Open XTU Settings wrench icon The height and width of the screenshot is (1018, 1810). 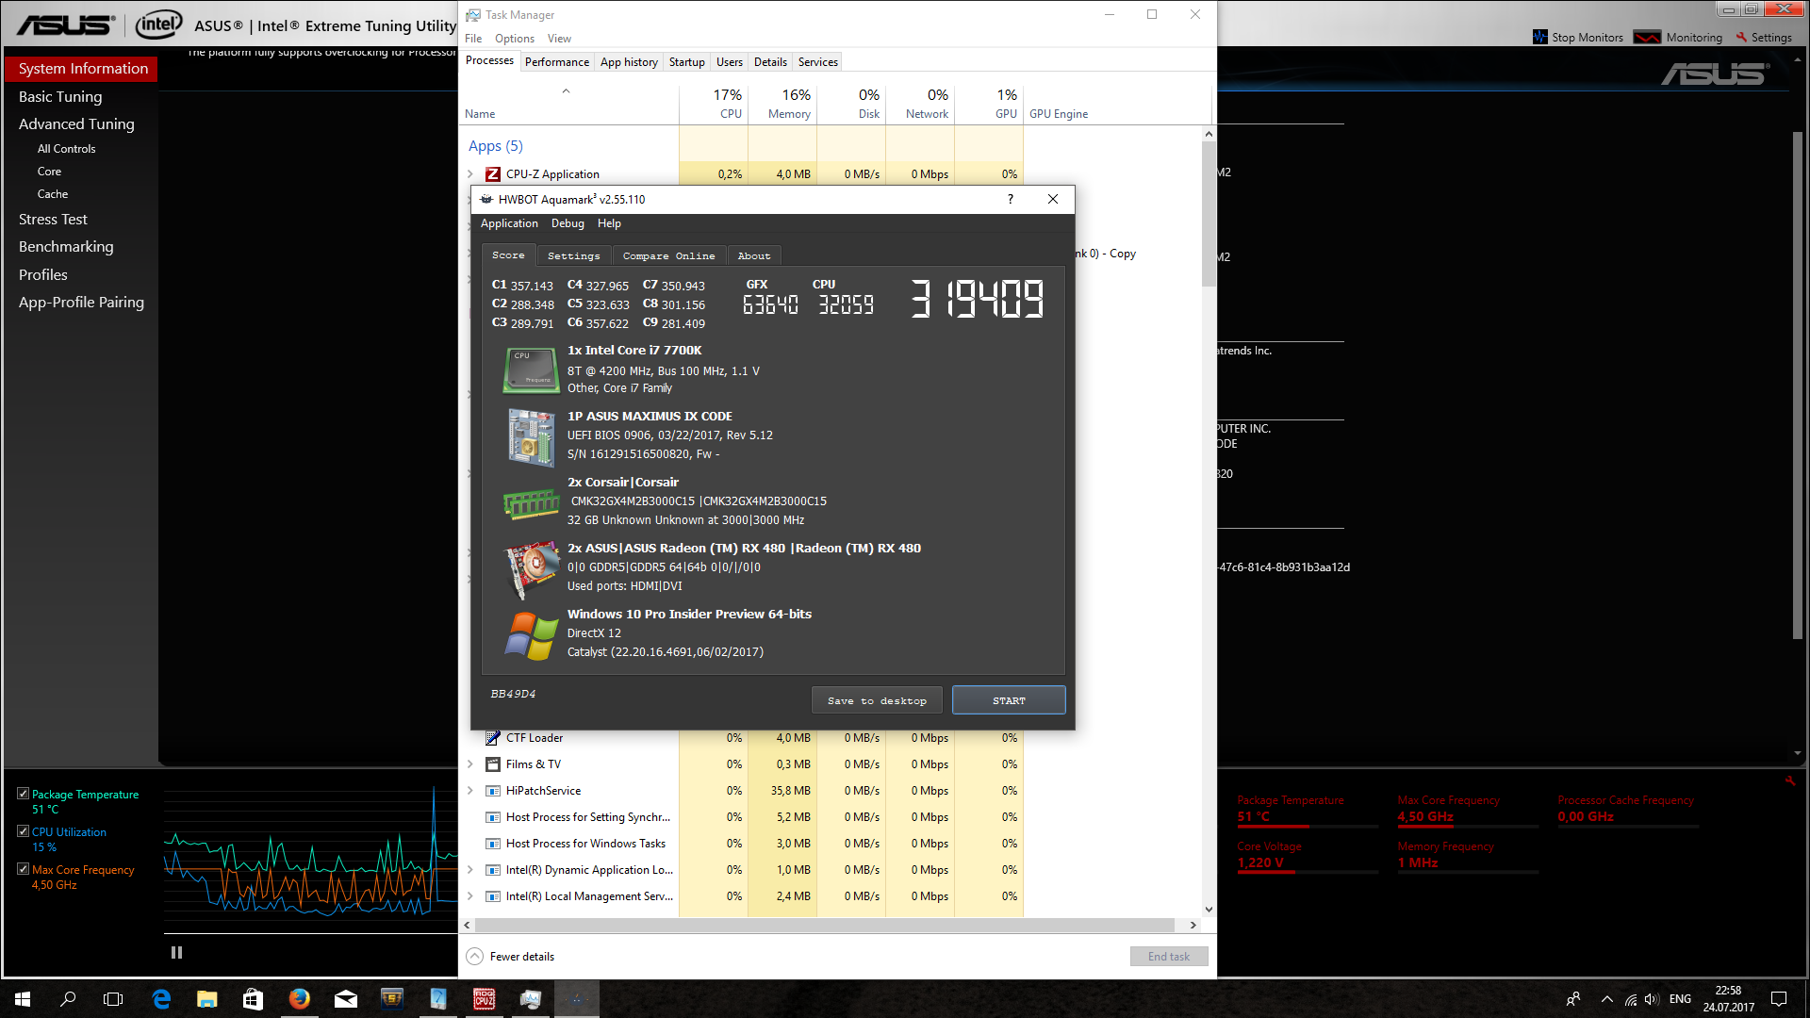pos(1742,38)
